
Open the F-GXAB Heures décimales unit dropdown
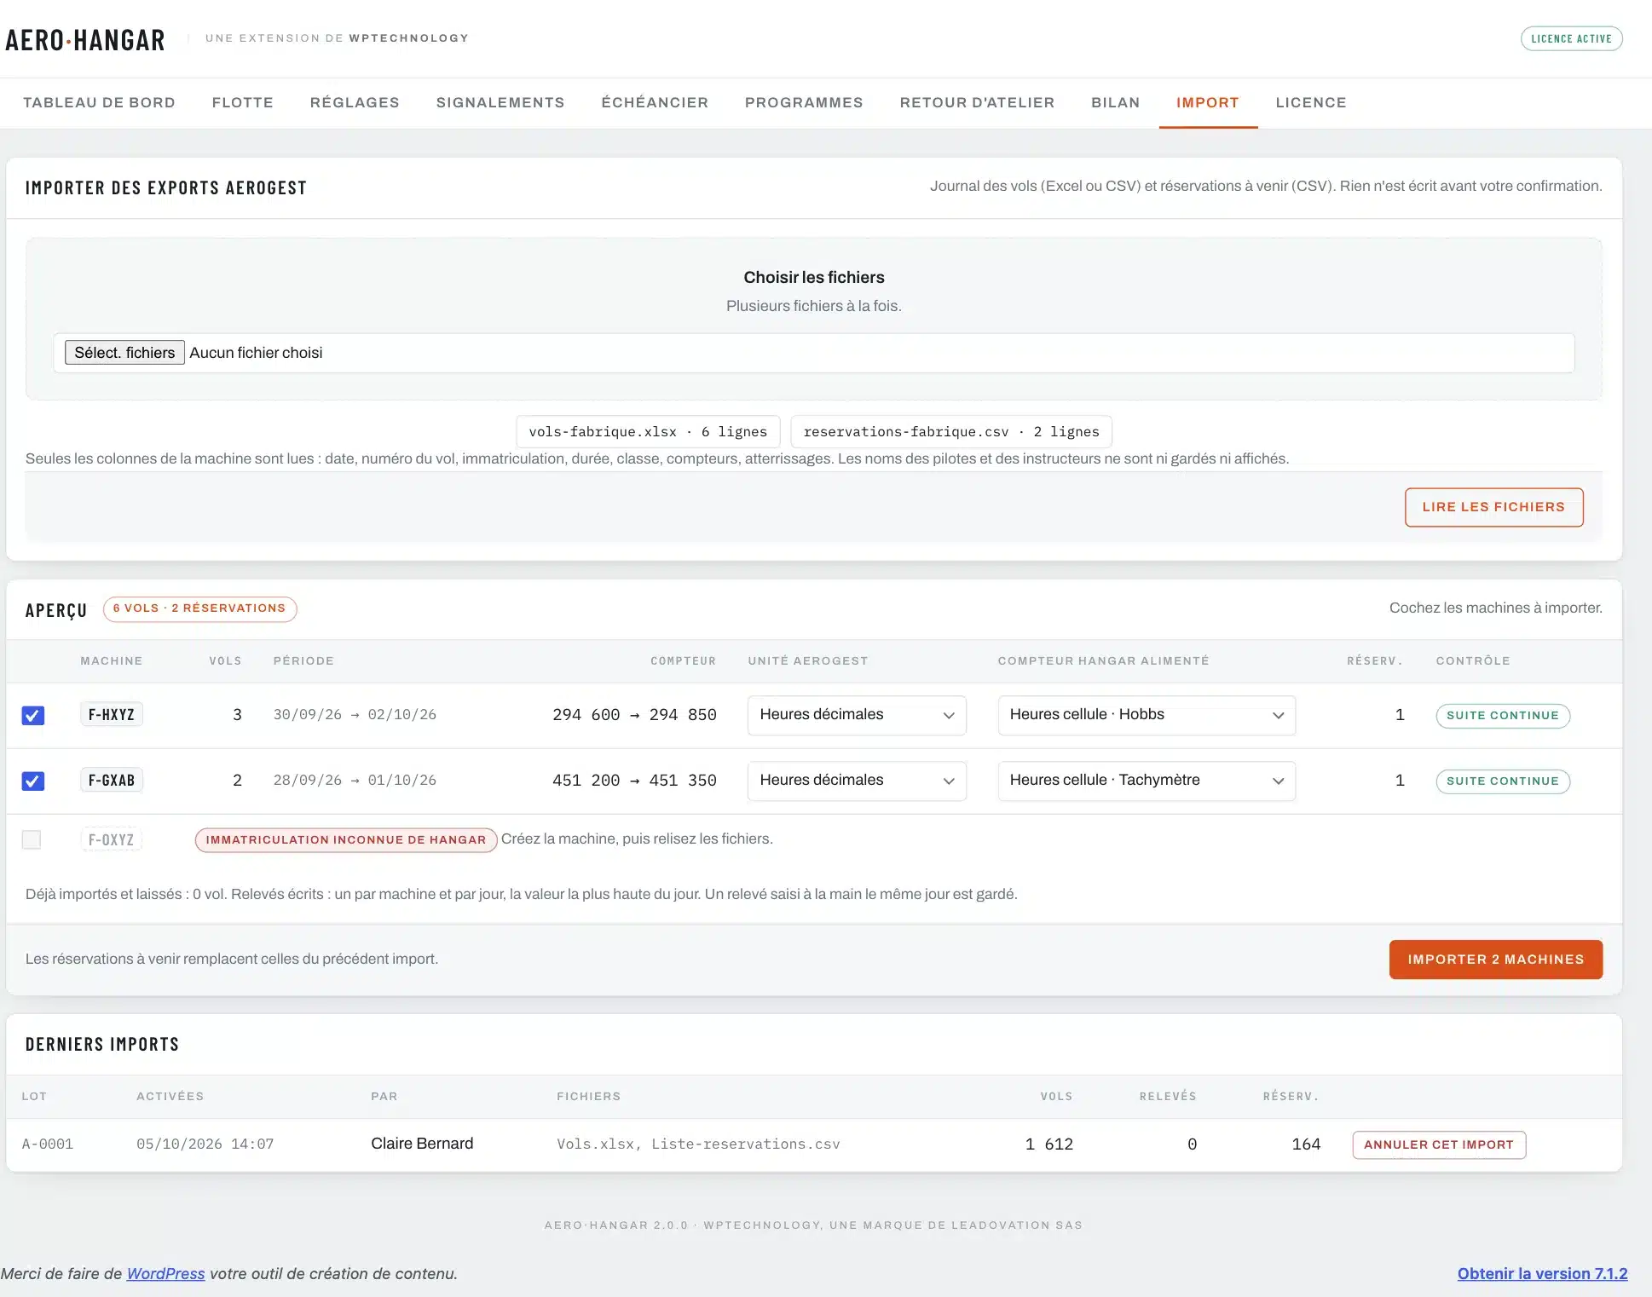(x=857, y=781)
